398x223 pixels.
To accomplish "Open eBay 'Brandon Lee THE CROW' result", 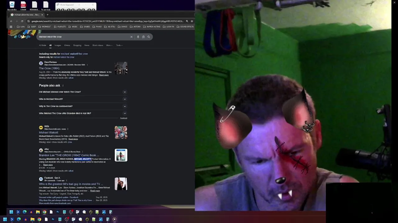I will pyautogui.click(x=69, y=155).
